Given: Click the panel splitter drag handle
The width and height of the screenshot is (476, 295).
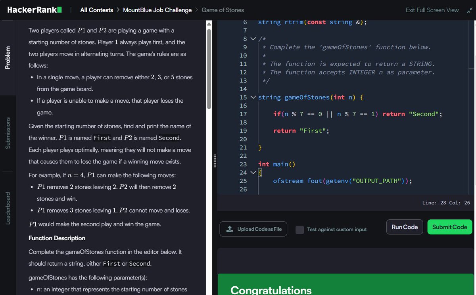Looking at the screenshot, I should pos(215,161).
